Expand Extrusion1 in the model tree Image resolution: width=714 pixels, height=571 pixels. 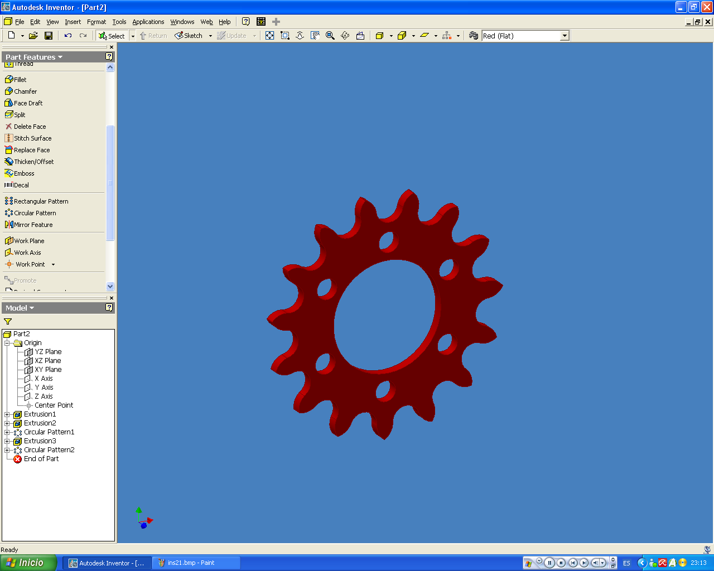(x=6, y=414)
